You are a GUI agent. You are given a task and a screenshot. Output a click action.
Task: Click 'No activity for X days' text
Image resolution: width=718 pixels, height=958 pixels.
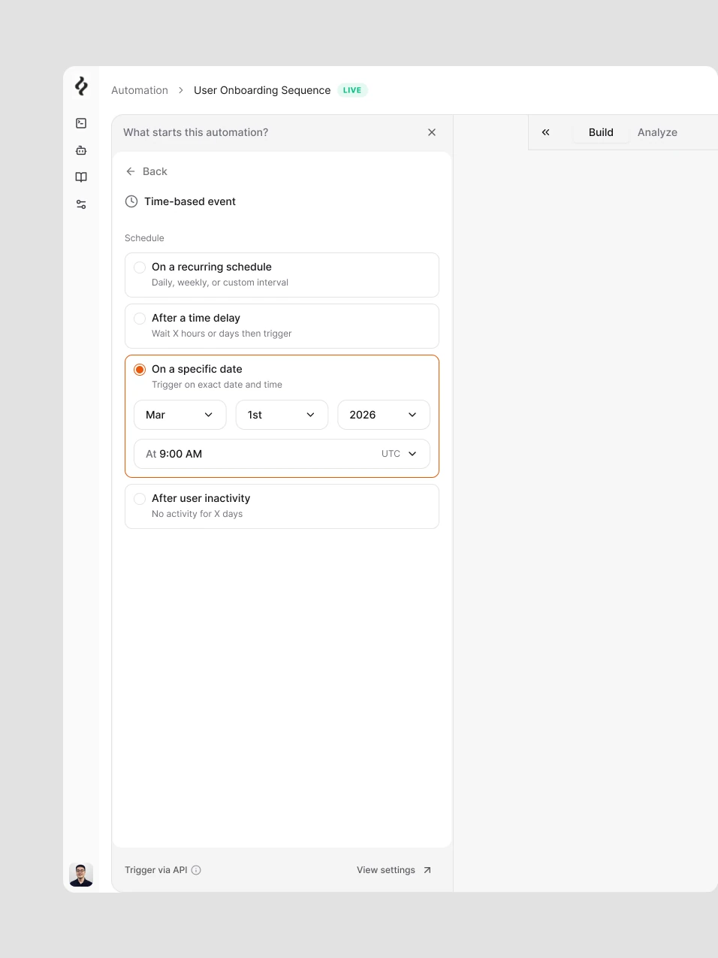tap(197, 514)
